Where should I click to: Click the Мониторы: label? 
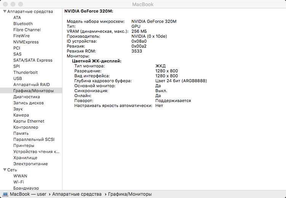click(78, 56)
